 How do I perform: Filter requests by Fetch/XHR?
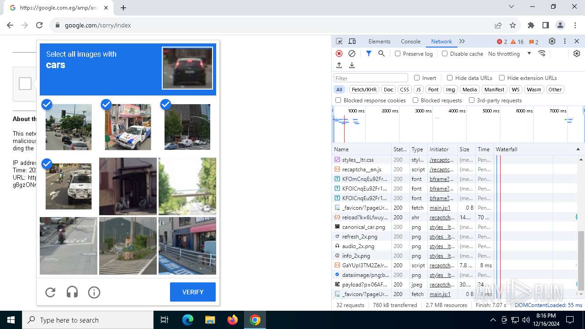click(364, 90)
